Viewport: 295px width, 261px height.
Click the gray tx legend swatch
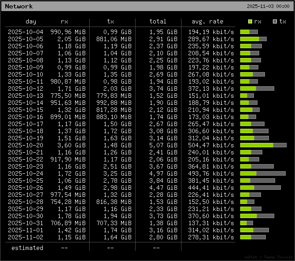(275, 21)
